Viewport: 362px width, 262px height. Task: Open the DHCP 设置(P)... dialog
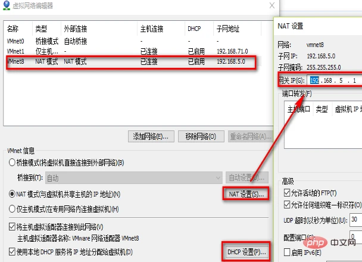point(246,252)
